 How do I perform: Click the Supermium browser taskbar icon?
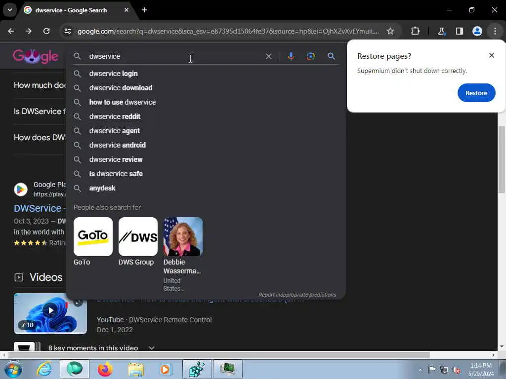click(75, 369)
